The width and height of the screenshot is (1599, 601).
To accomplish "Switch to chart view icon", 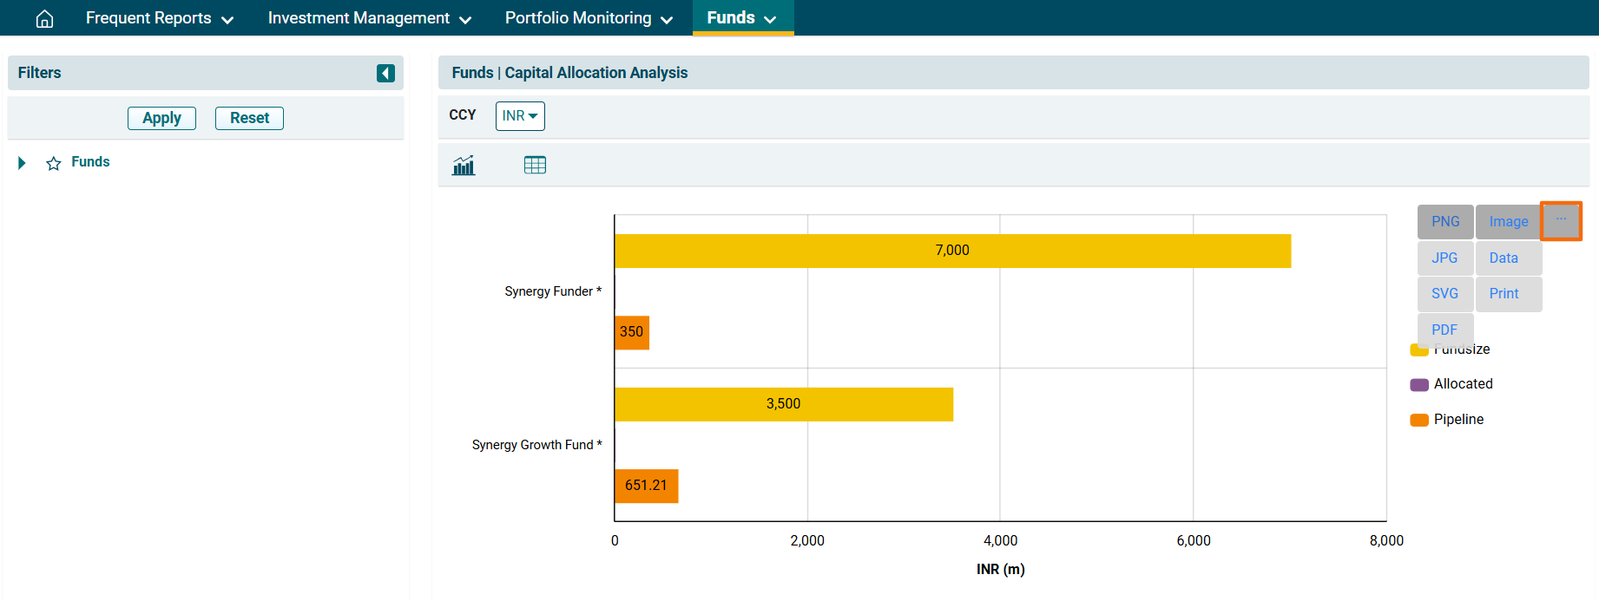I will pyautogui.click(x=464, y=165).
